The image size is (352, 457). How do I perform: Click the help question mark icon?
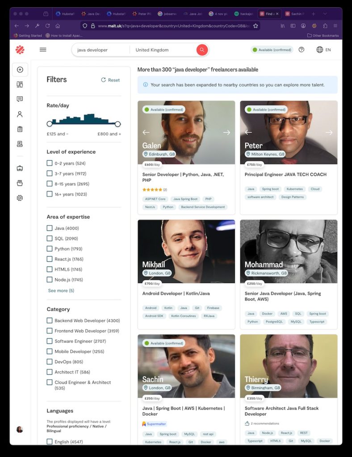tap(302, 50)
